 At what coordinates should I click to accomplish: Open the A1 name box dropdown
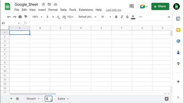pos(19,23)
